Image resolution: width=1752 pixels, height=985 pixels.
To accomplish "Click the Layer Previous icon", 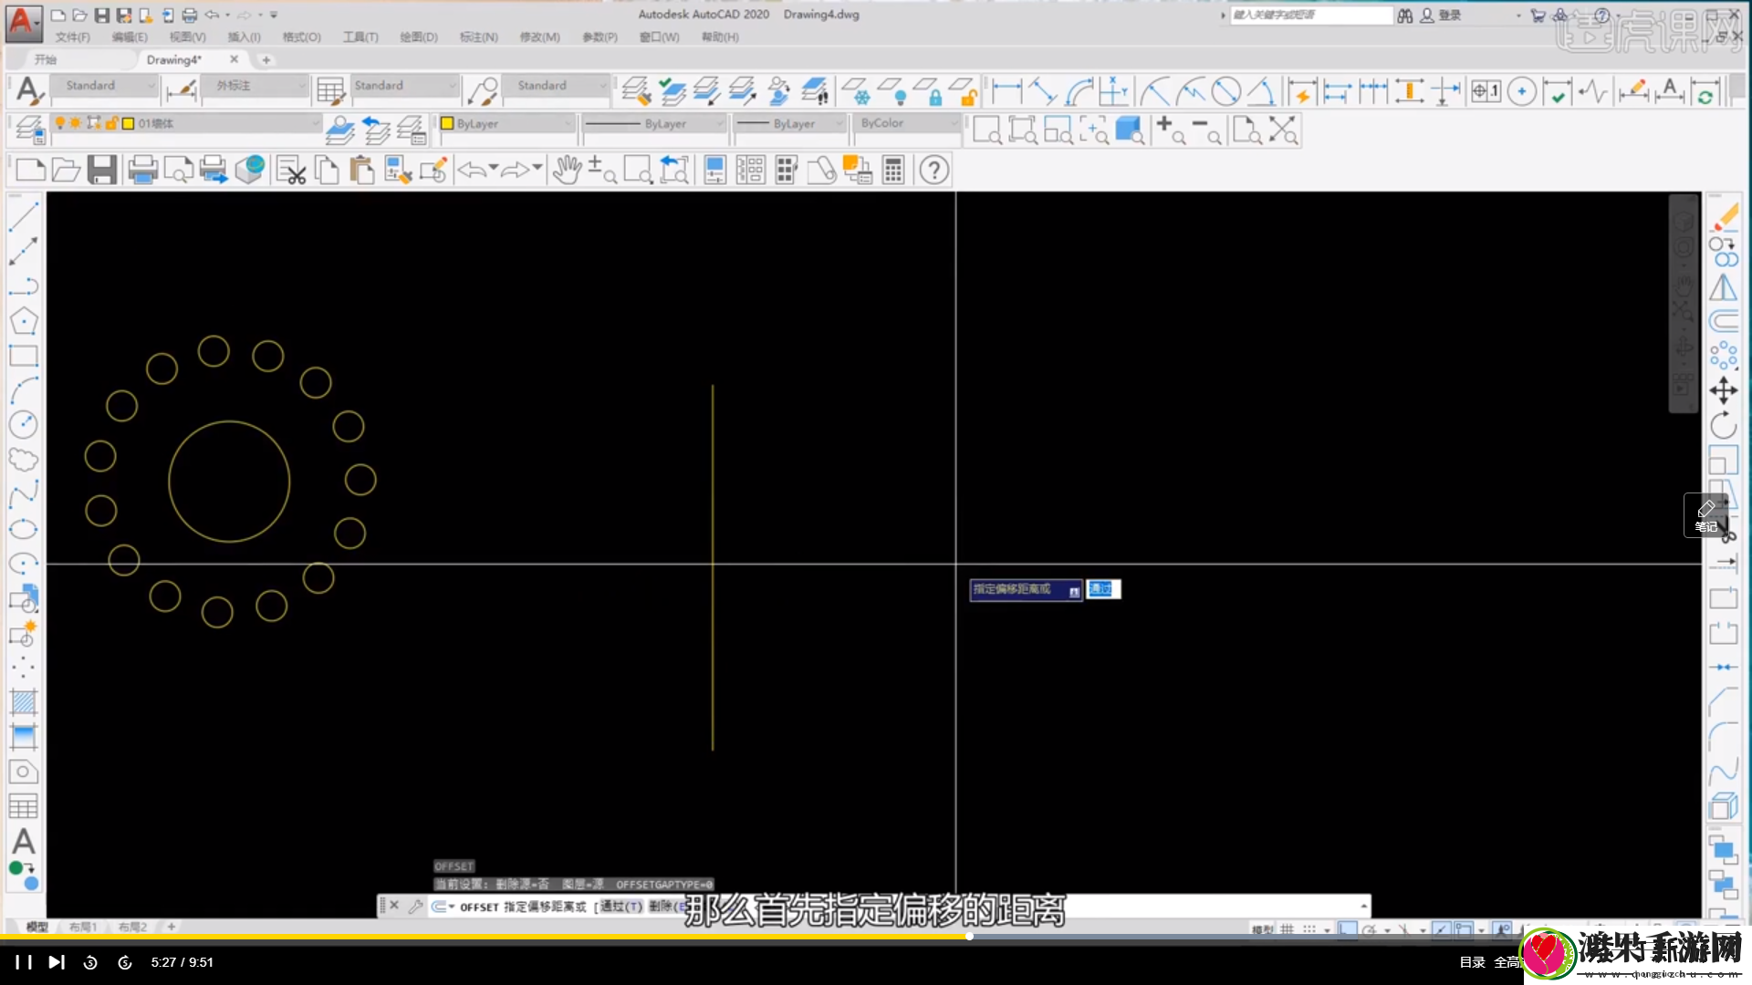I will coord(375,130).
